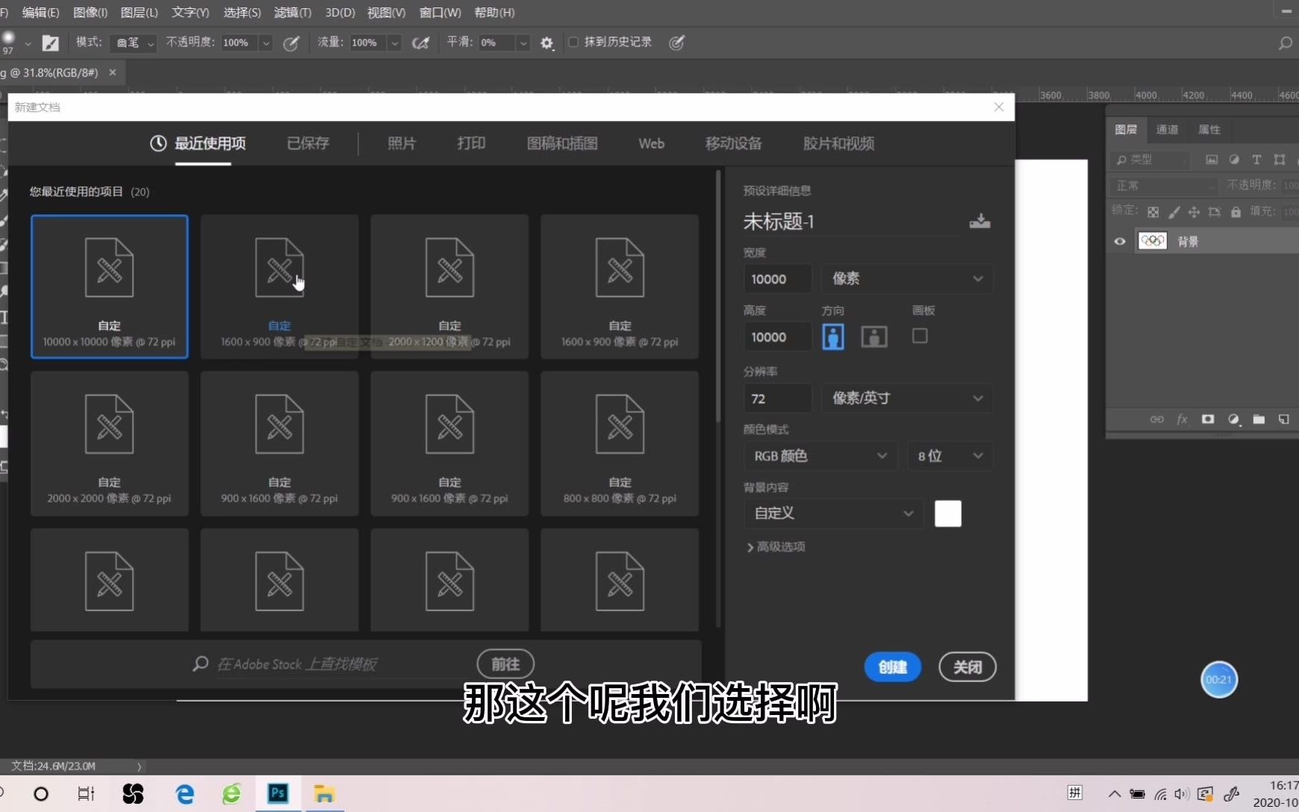Viewport: 1299px width, 812px height.
Task: Click link layers icon in Layers panel
Action: pos(1156,419)
